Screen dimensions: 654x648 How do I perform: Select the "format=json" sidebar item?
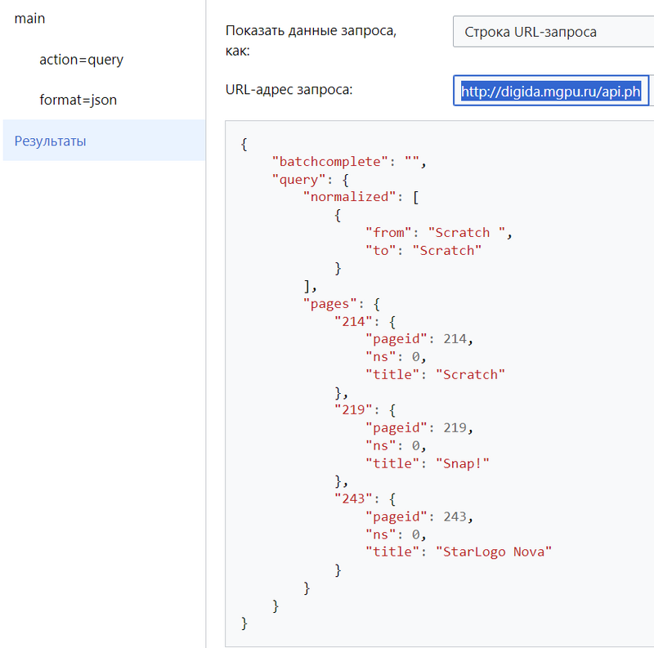(78, 100)
